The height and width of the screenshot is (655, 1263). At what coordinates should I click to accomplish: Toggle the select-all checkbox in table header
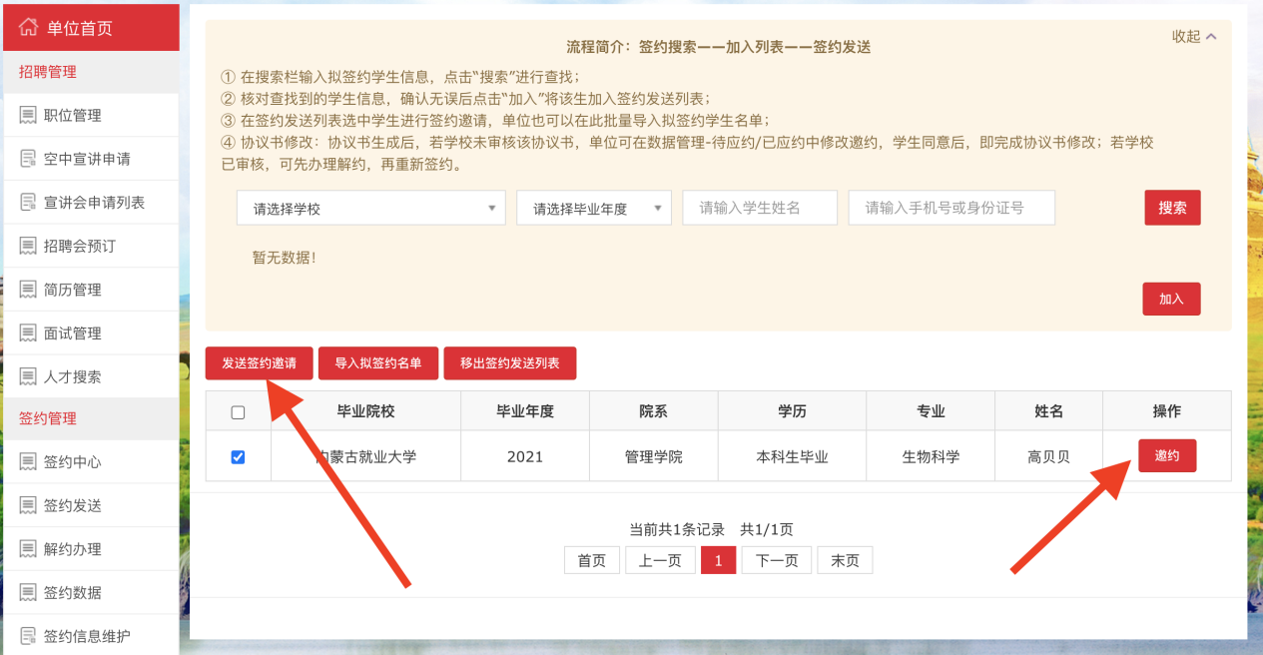238,412
